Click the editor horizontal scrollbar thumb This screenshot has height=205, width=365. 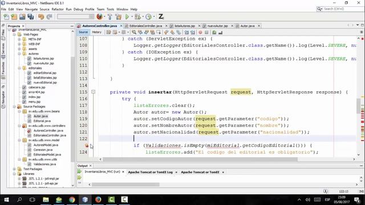click(200, 159)
